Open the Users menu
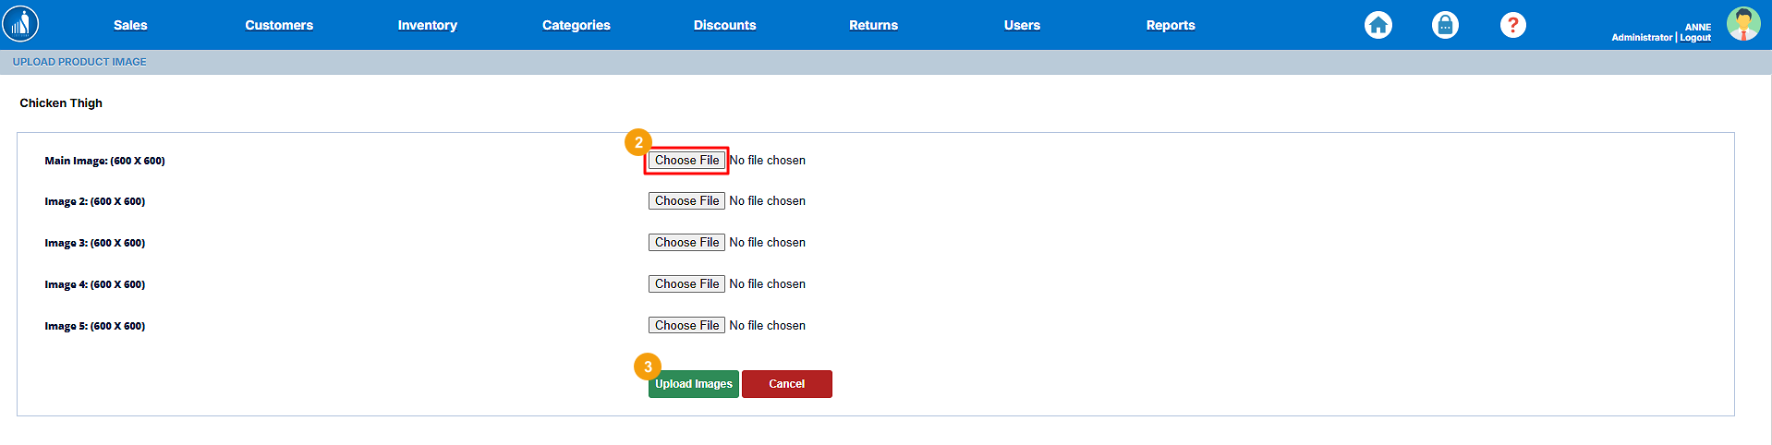 point(1022,25)
